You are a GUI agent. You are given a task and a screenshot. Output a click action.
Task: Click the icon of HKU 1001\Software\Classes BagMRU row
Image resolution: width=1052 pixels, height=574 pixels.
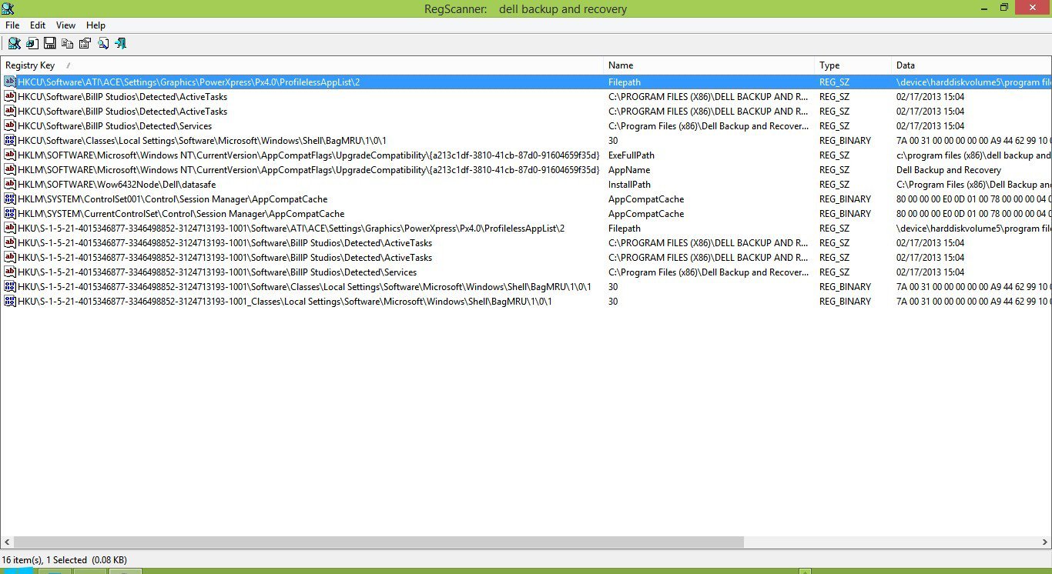coord(10,286)
